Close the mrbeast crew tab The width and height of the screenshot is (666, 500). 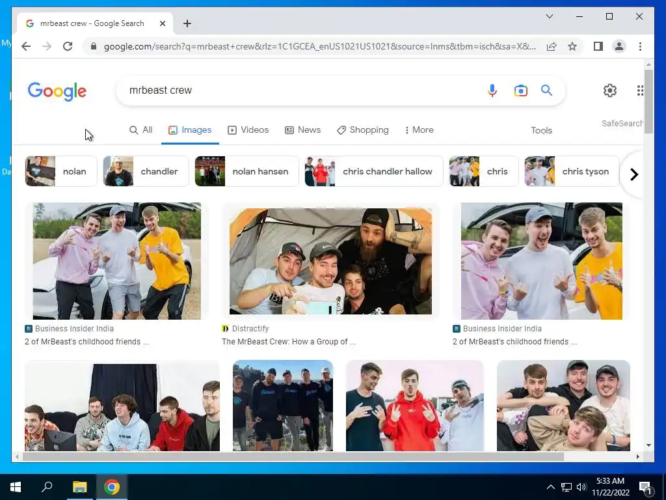162,23
